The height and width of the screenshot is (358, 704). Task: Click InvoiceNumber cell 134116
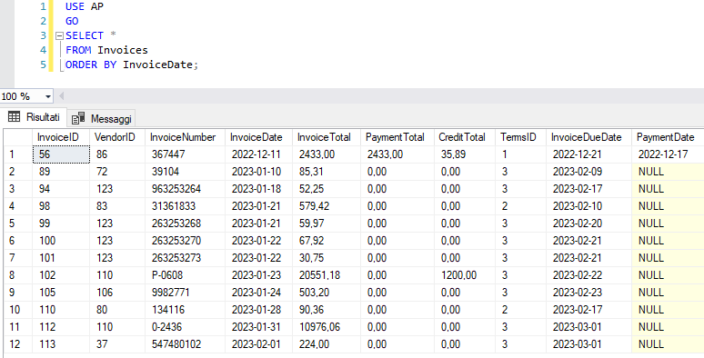coord(185,310)
